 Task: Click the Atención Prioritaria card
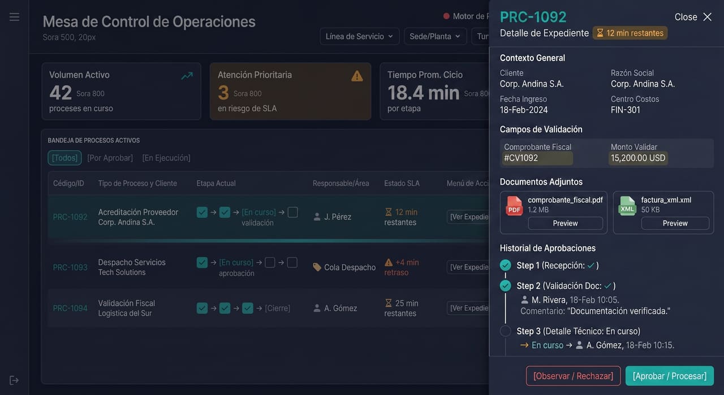[x=291, y=92]
